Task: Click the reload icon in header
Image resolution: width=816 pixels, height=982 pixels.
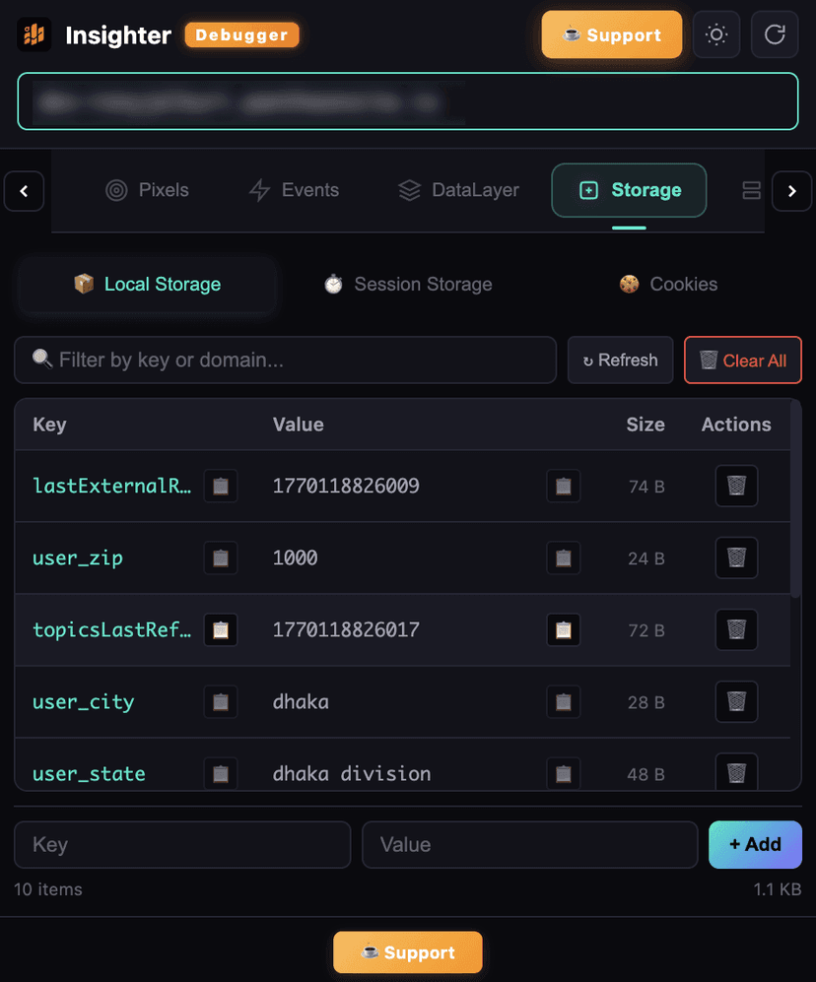Action: pos(775,35)
